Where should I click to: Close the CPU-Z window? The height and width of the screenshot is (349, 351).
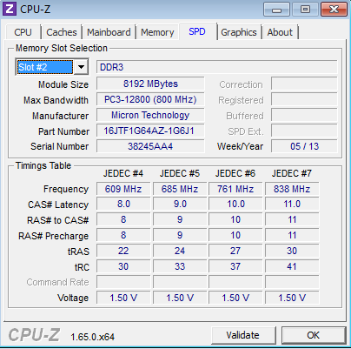click(334, 10)
